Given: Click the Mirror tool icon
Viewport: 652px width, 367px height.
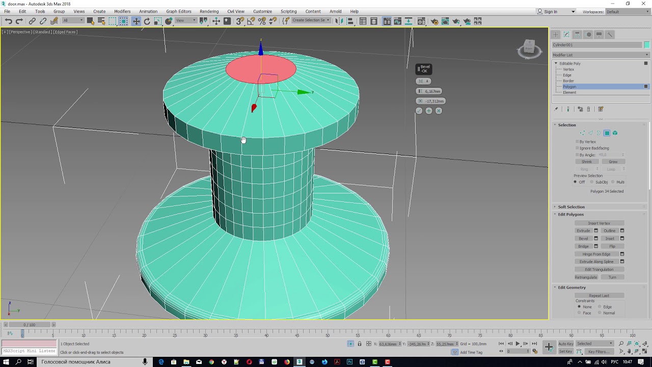Looking at the screenshot, I should point(339,21).
